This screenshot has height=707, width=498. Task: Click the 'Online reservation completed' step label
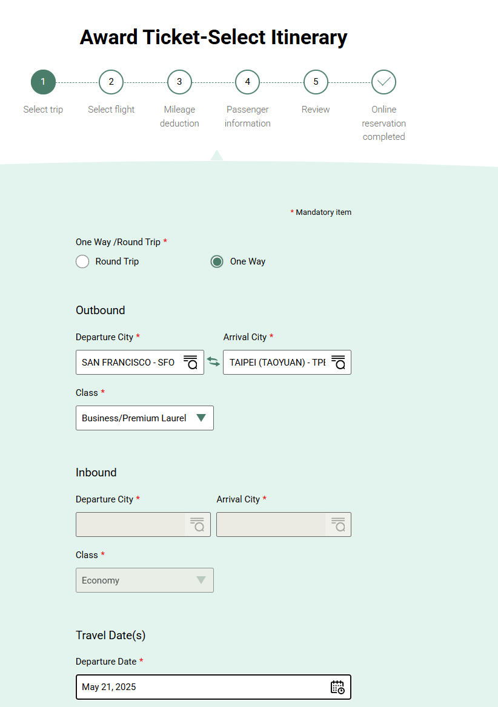(x=384, y=123)
